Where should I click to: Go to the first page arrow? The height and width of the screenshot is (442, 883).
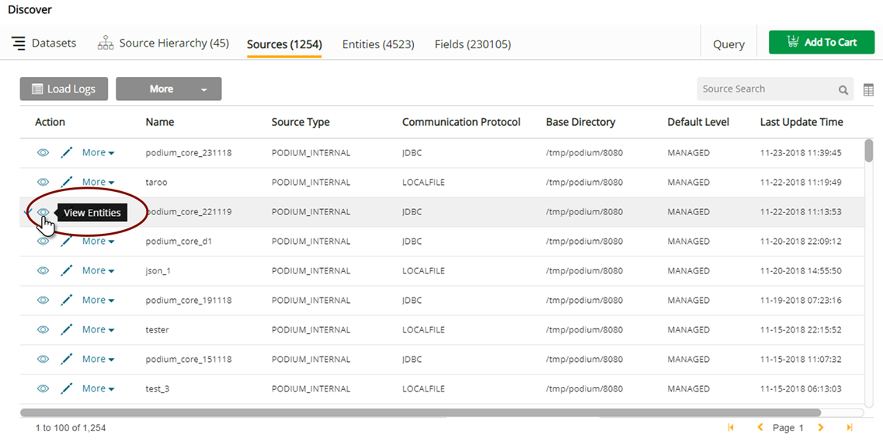point(731,428)
